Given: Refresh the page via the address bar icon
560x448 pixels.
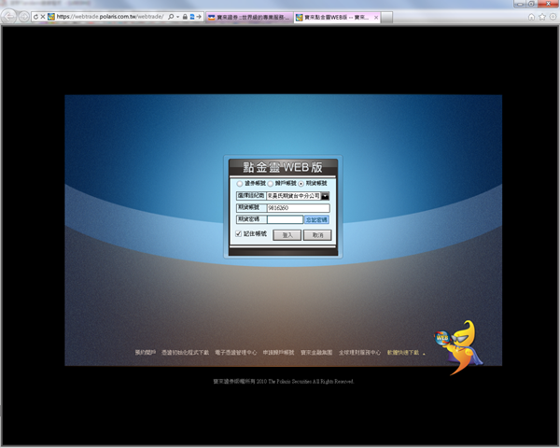Looking at the screenshot, I should click(x=35, y=17).
